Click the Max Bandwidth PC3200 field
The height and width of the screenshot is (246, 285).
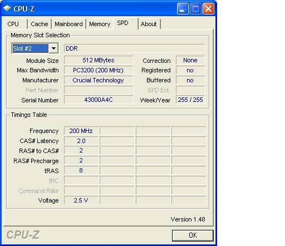99,70
